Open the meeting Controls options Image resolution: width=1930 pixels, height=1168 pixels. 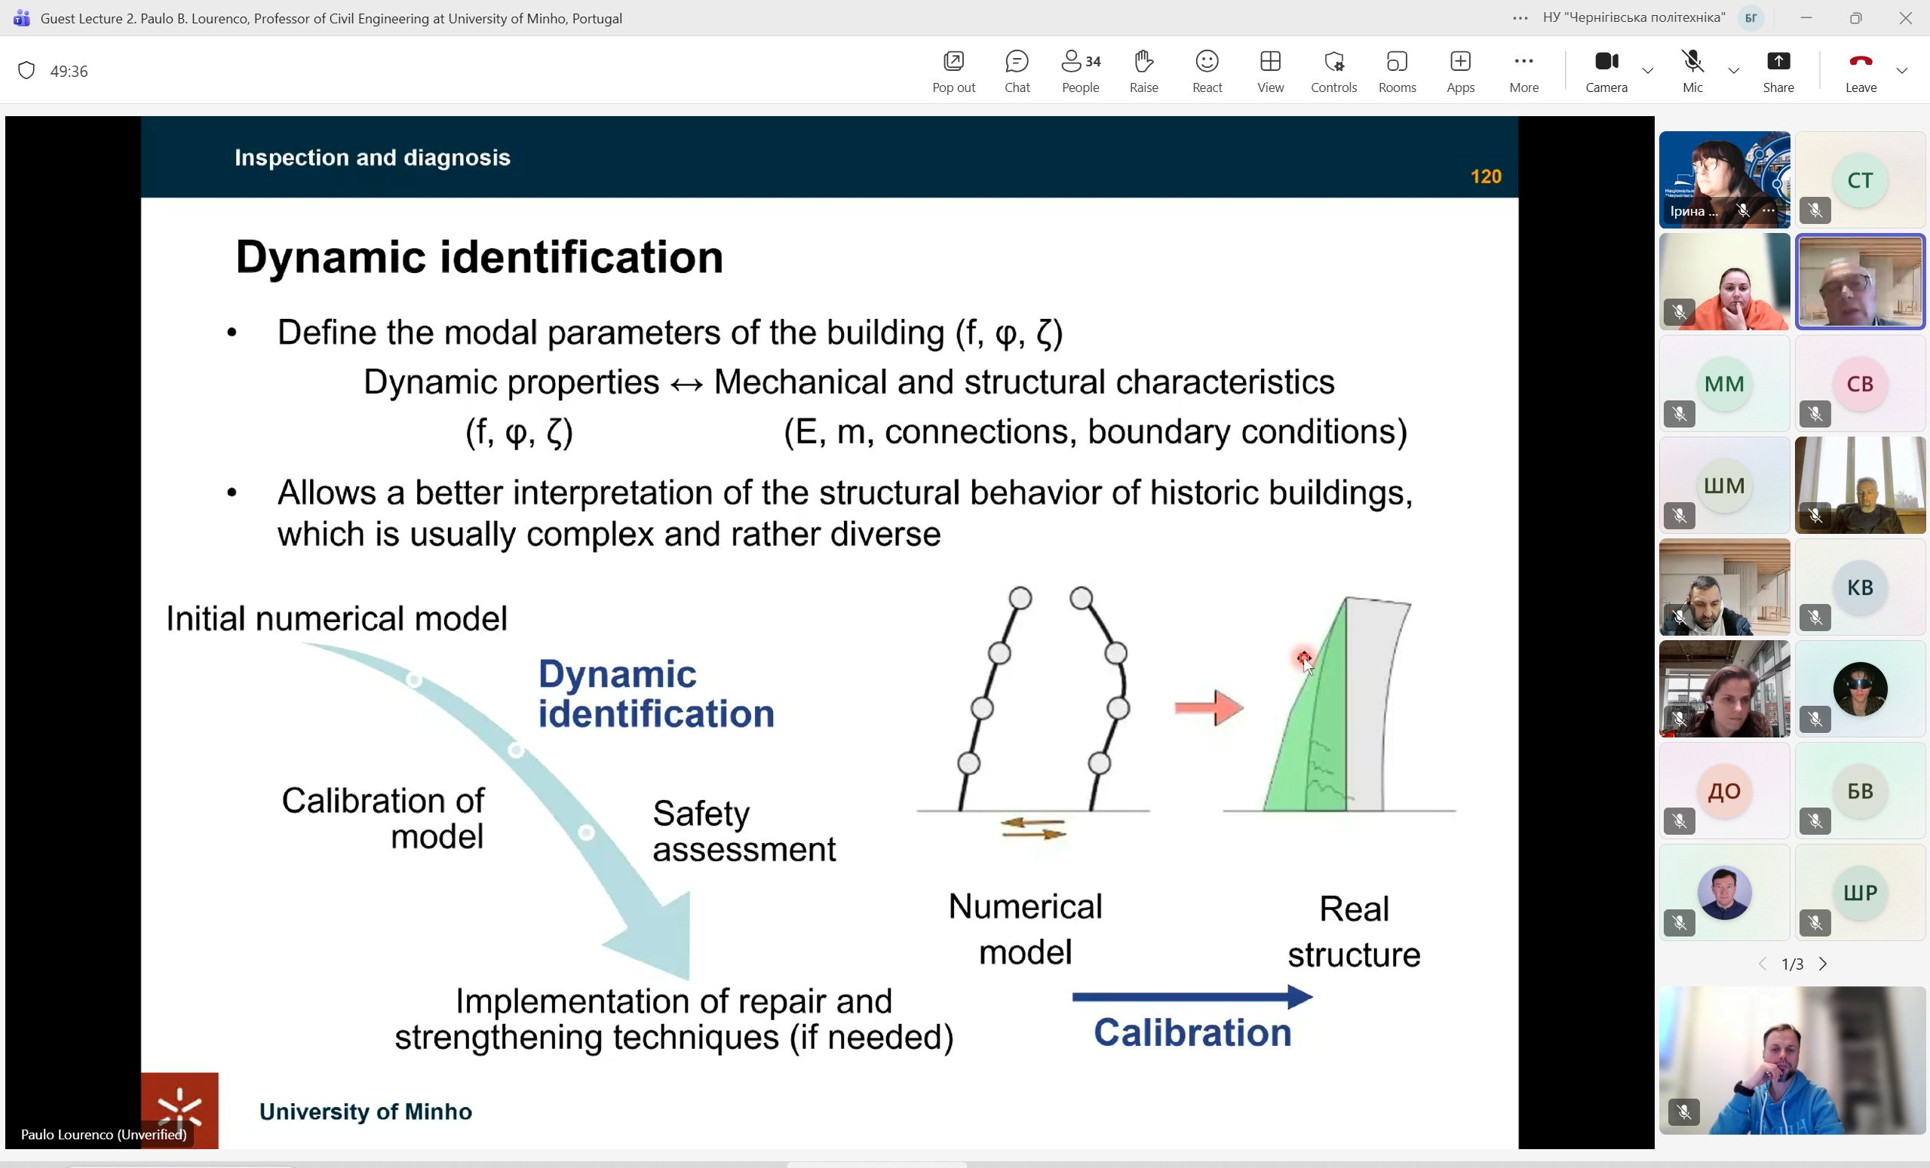[x=1333, y=71]
